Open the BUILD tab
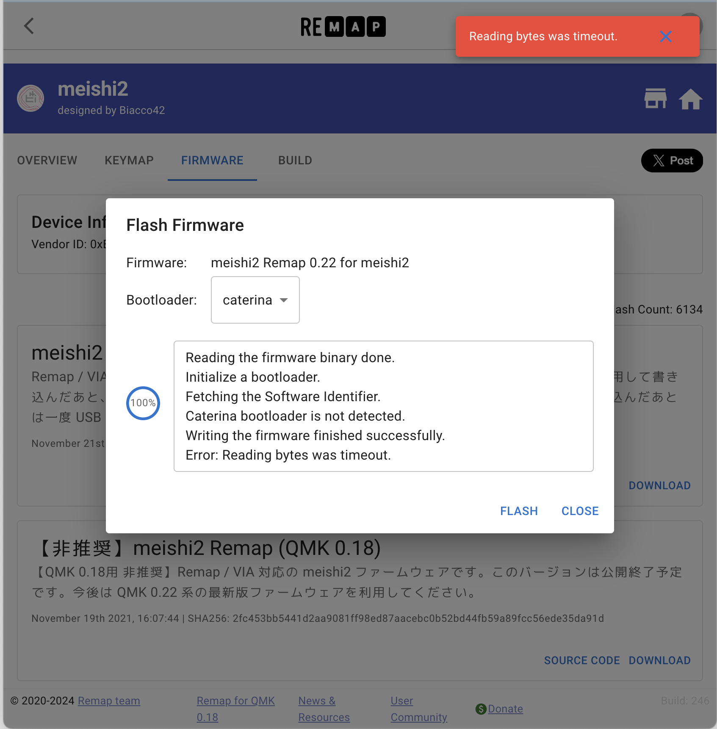The image size is (717, 729). pos(295,161)
